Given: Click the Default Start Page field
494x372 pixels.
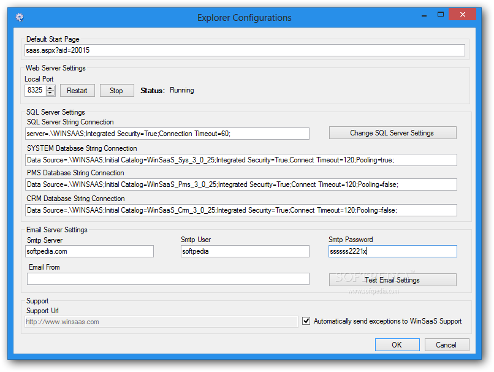Looking at the screenshot, I should pos(245,50).
